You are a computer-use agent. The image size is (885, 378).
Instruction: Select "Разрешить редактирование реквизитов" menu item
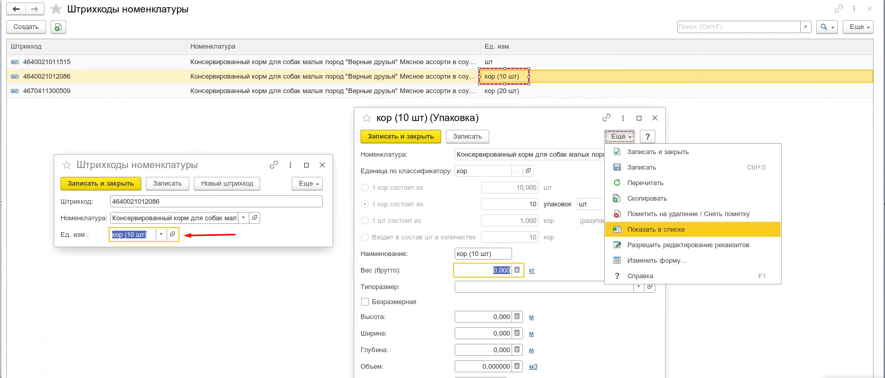[693, 245]
